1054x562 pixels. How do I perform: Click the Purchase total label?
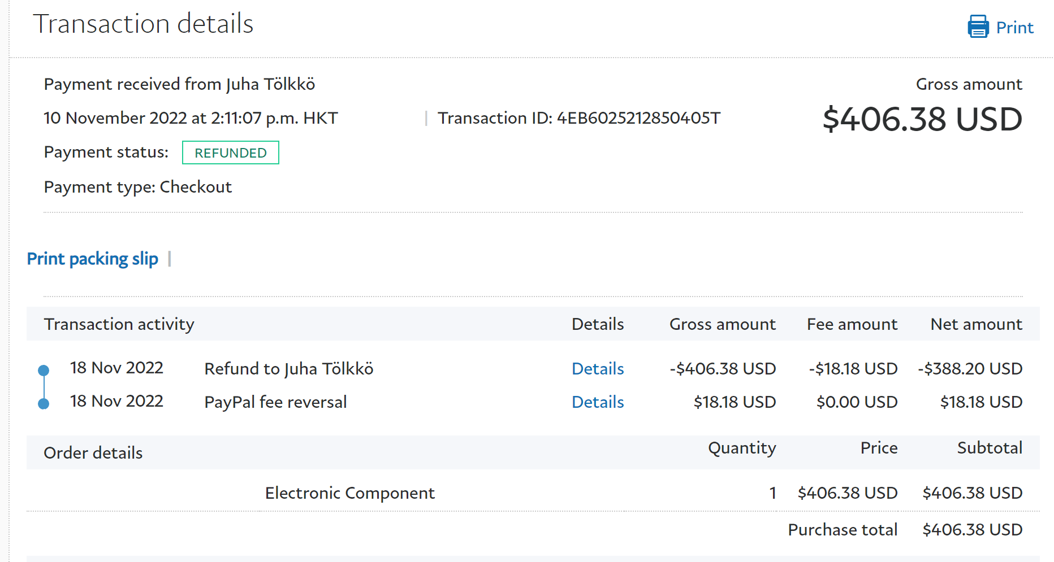[x=843, y=530]
